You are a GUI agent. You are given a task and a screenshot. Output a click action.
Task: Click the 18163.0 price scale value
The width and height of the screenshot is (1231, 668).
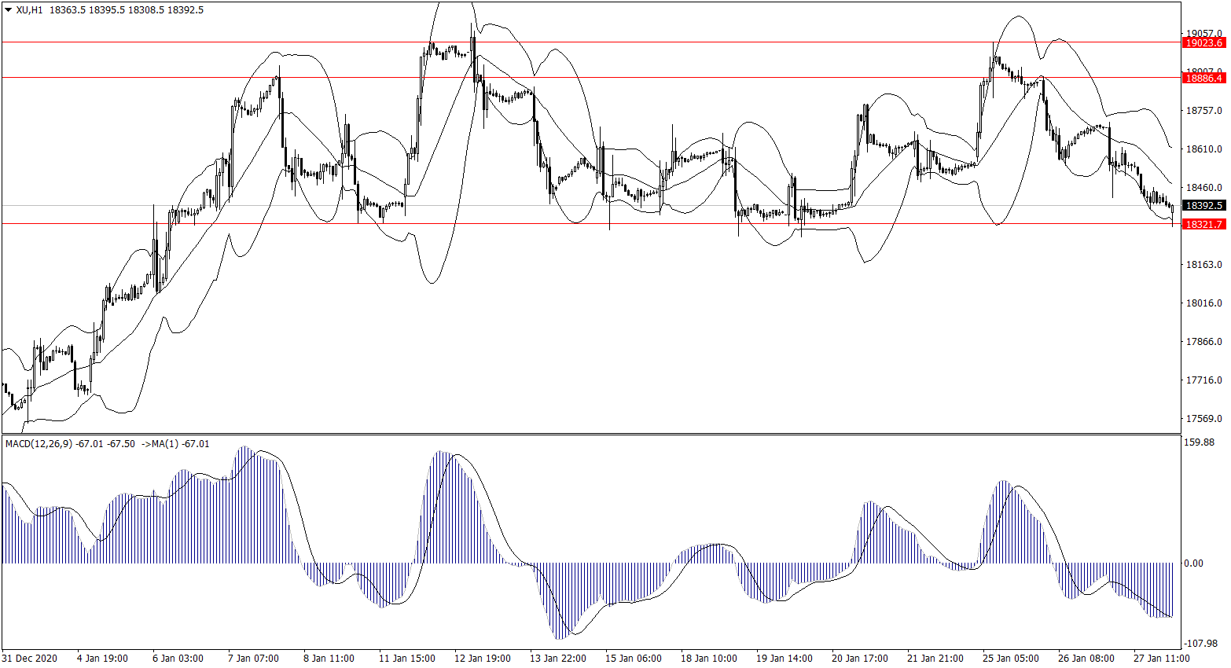(1203, 265)
